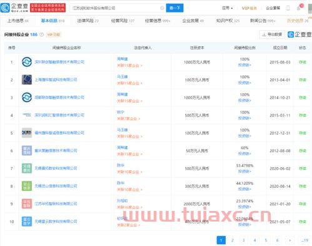Expand related companies link for row 6
Screen dimensions: 312x246
(x=129, y=154)
